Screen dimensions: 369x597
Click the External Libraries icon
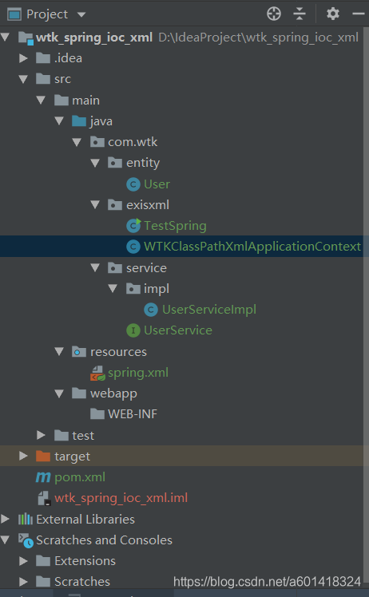26,519
